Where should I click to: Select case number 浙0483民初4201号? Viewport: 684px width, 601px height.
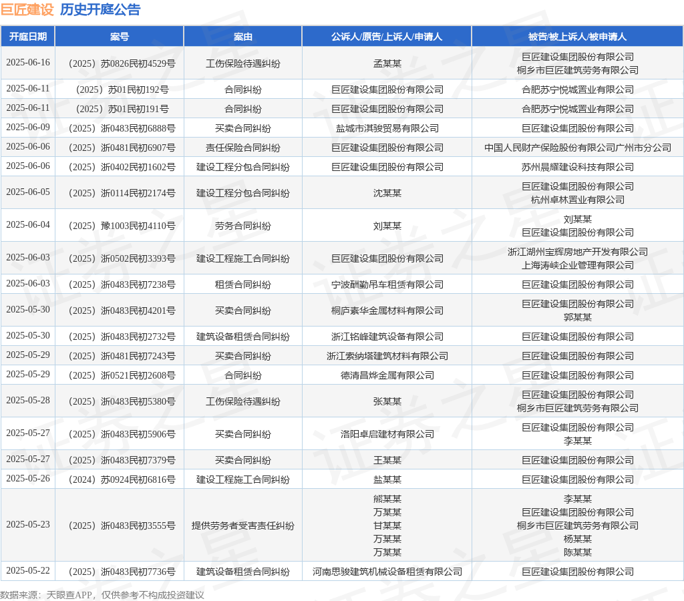122,311
